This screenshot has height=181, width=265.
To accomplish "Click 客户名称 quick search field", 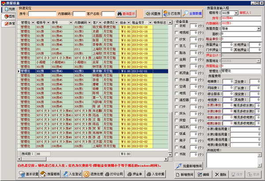I will [x=108, y=14].
